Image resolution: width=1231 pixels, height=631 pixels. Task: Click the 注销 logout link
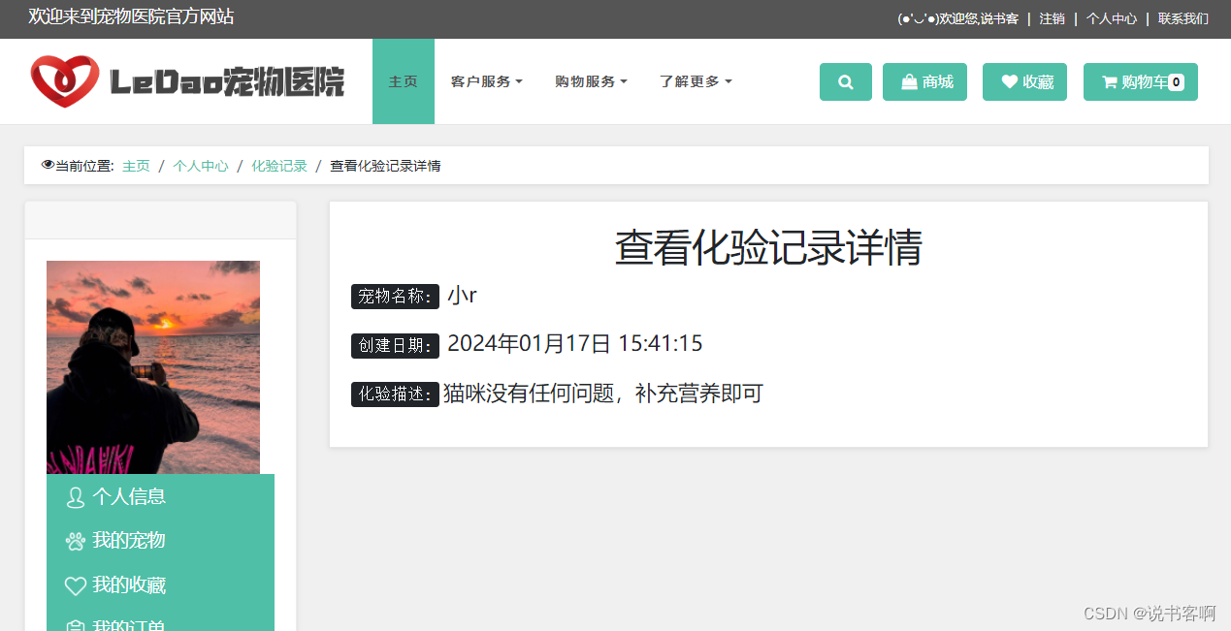(1052, 17)
